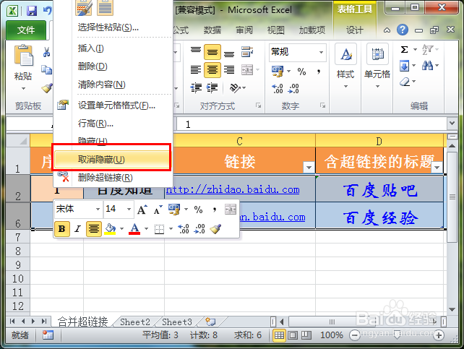Screen dimensions: 464x349
Task: Open the 文件 tab
Action: [x=26, y=30]
